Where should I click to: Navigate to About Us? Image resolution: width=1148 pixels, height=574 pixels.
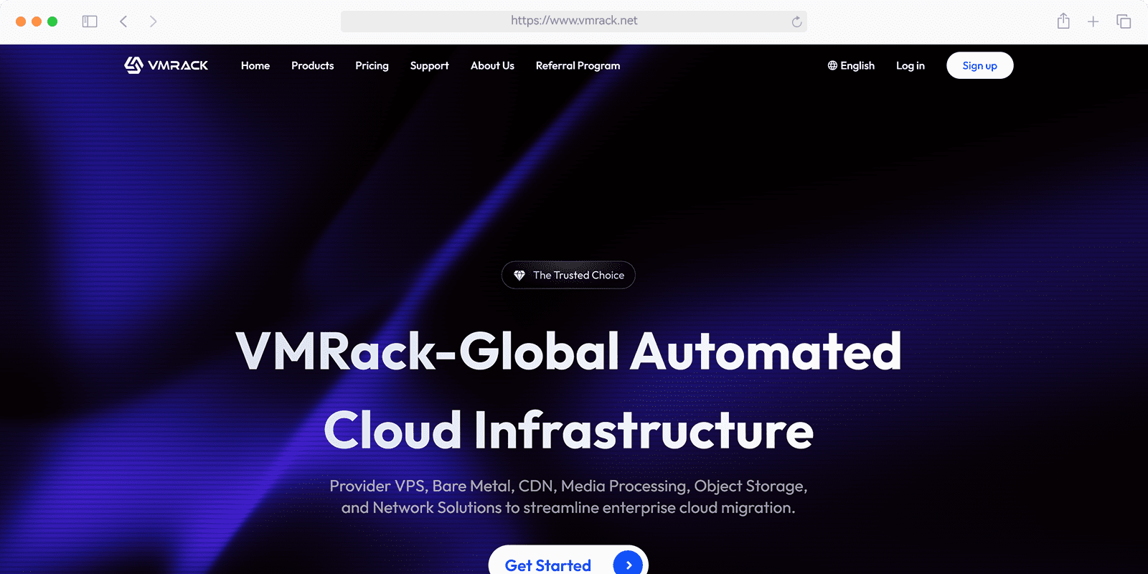tap(492, 65)
